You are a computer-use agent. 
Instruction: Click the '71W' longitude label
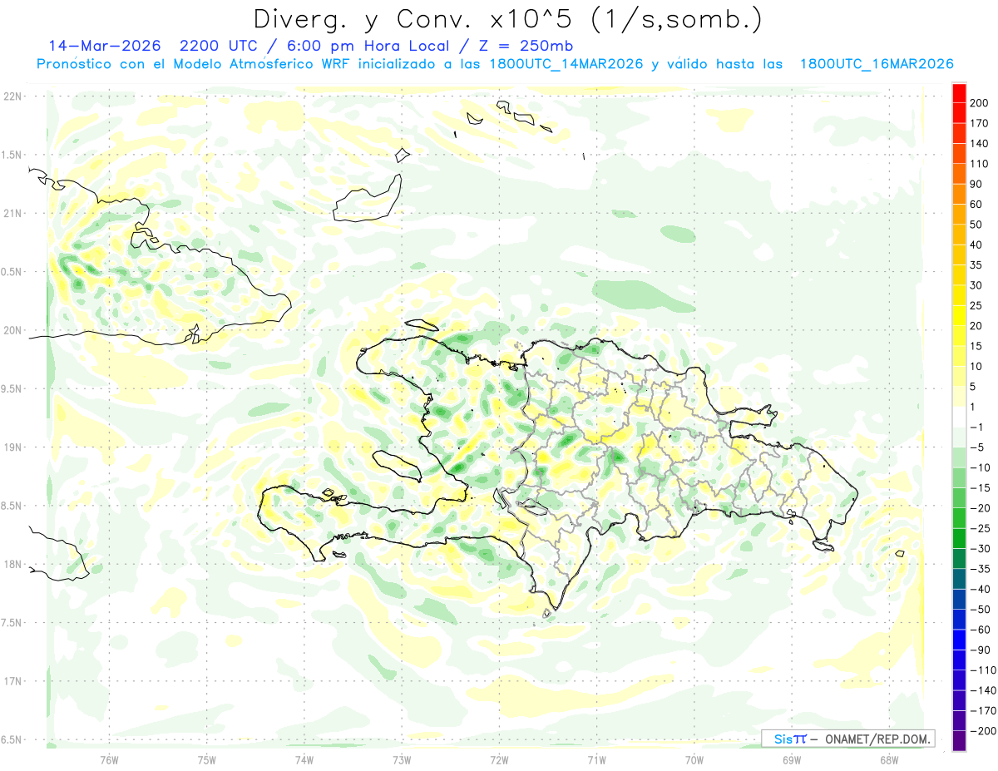596,761
